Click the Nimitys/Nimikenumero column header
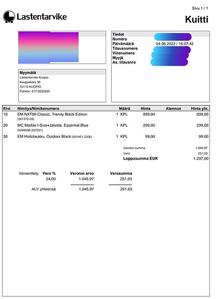 click(x=38, y=109)
